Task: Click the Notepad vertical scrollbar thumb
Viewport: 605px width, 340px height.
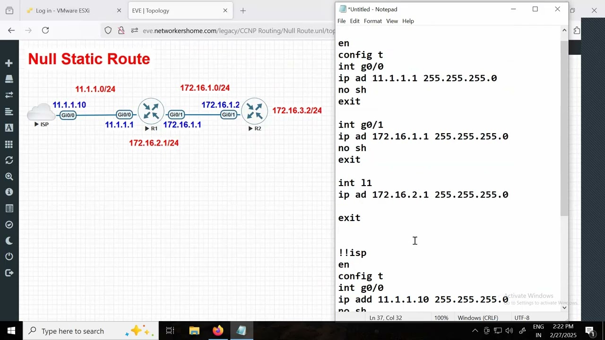Action: (564, 128)
